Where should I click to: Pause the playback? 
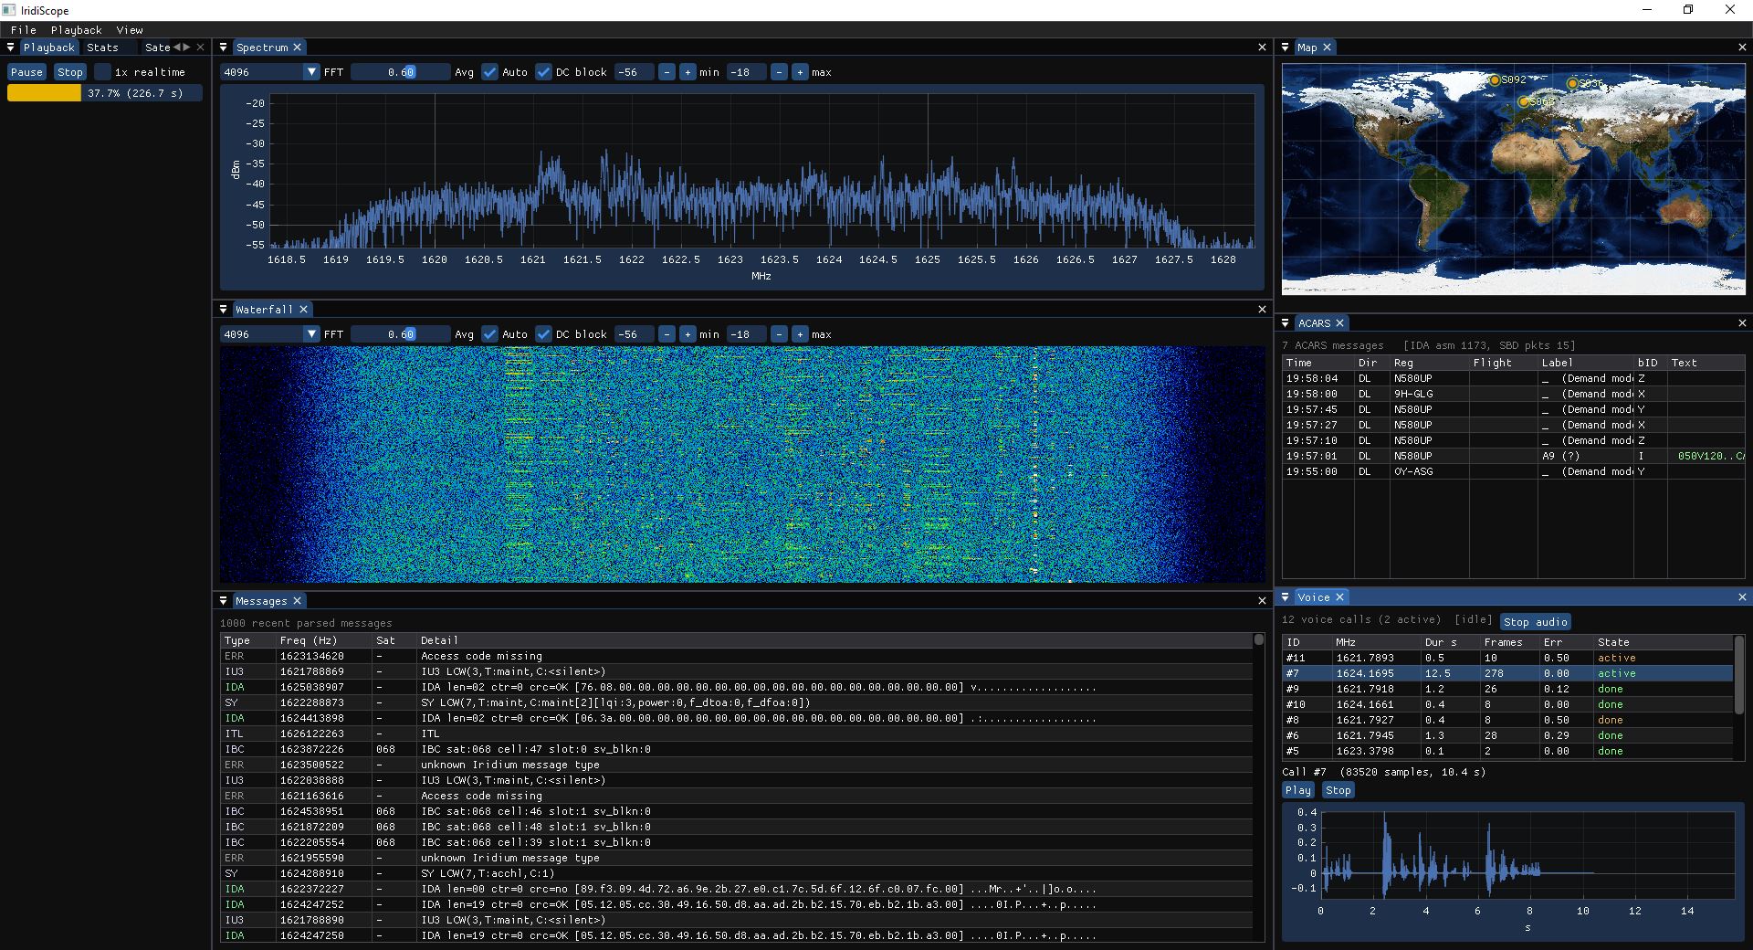[x=26, y=72]
